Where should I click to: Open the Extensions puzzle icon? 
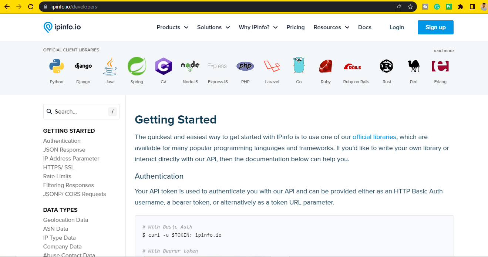tap(461, 7)
